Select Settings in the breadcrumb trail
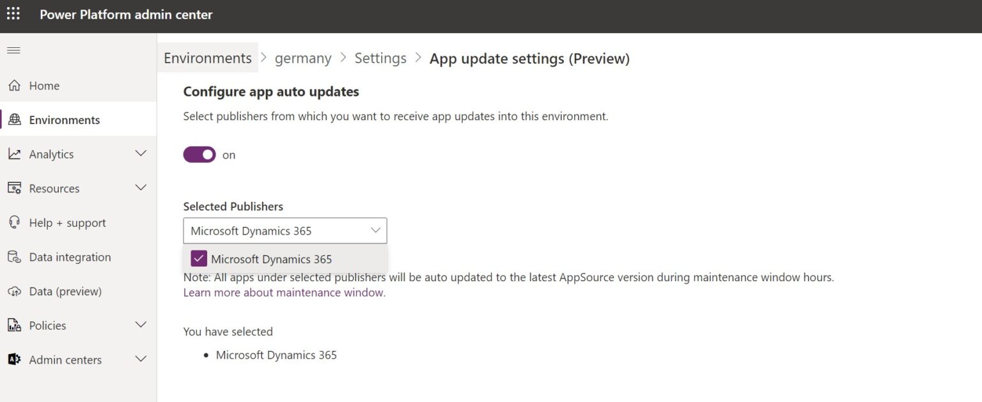The width and height of the screenshot is (982, 402). (x=380, y=58)
